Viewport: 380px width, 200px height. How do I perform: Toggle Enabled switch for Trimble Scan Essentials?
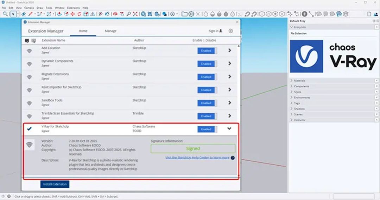click(207, 116)
